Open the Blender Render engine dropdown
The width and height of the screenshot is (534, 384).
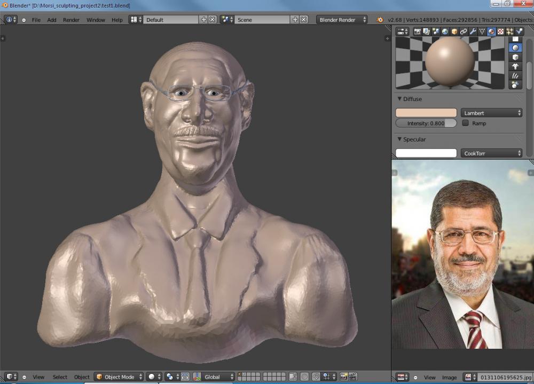point(342,20)
